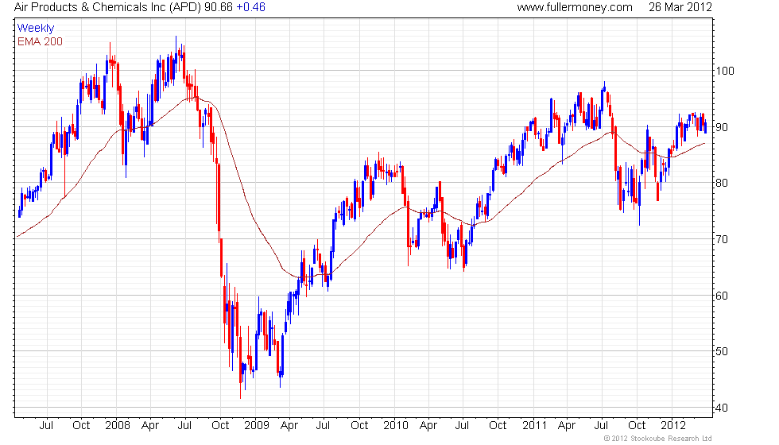The height and width of the screenshot is (445, 779).
Task: Click the '2011' year label on the time axis
Action: click(534, 426)
